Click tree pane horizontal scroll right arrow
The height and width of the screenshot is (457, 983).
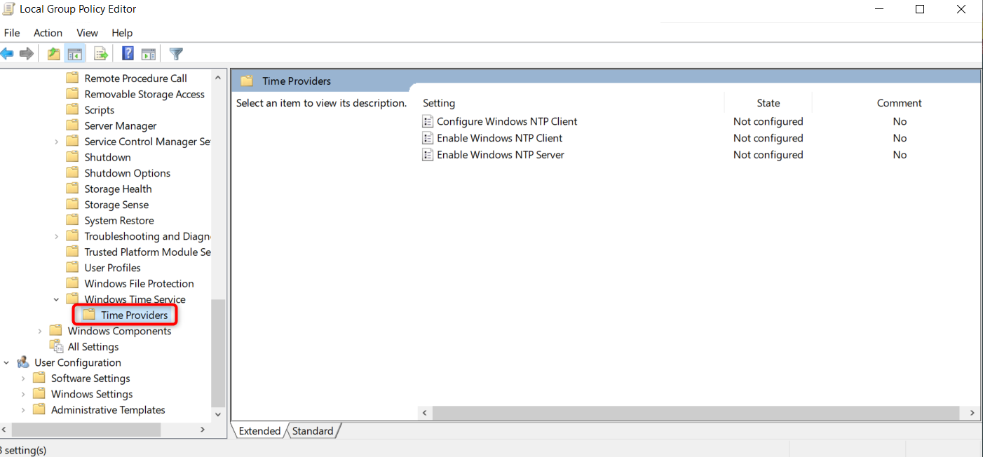click(203, 429)
